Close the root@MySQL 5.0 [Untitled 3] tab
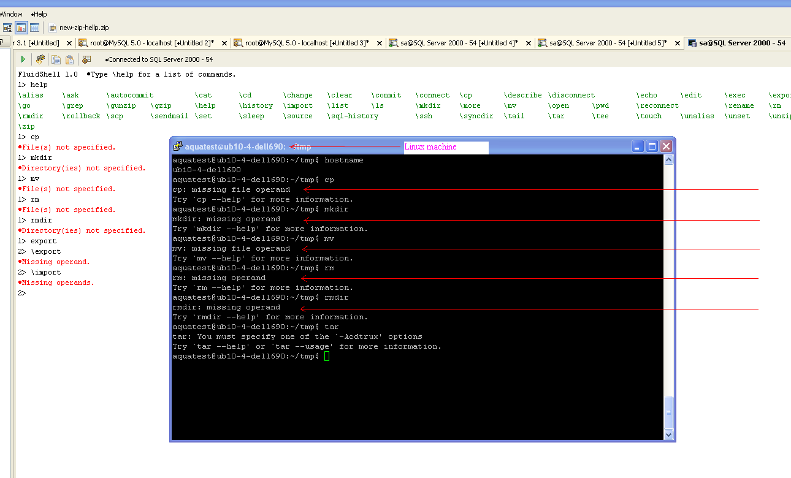The image size is (791, 478). click(379, 43)
